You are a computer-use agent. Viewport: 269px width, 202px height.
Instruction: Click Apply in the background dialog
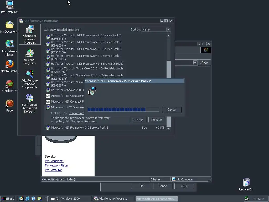tap(184, 186)
